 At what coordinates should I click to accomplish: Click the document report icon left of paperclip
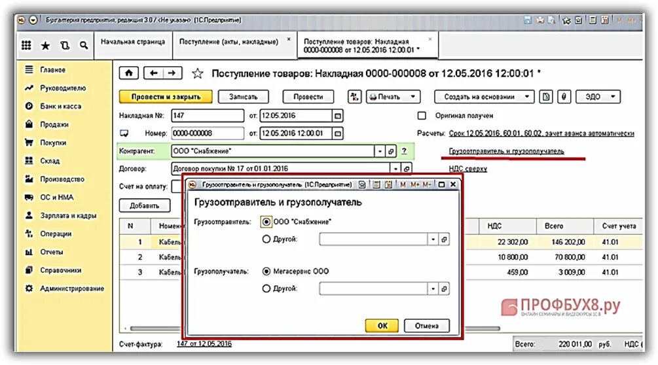545,97
